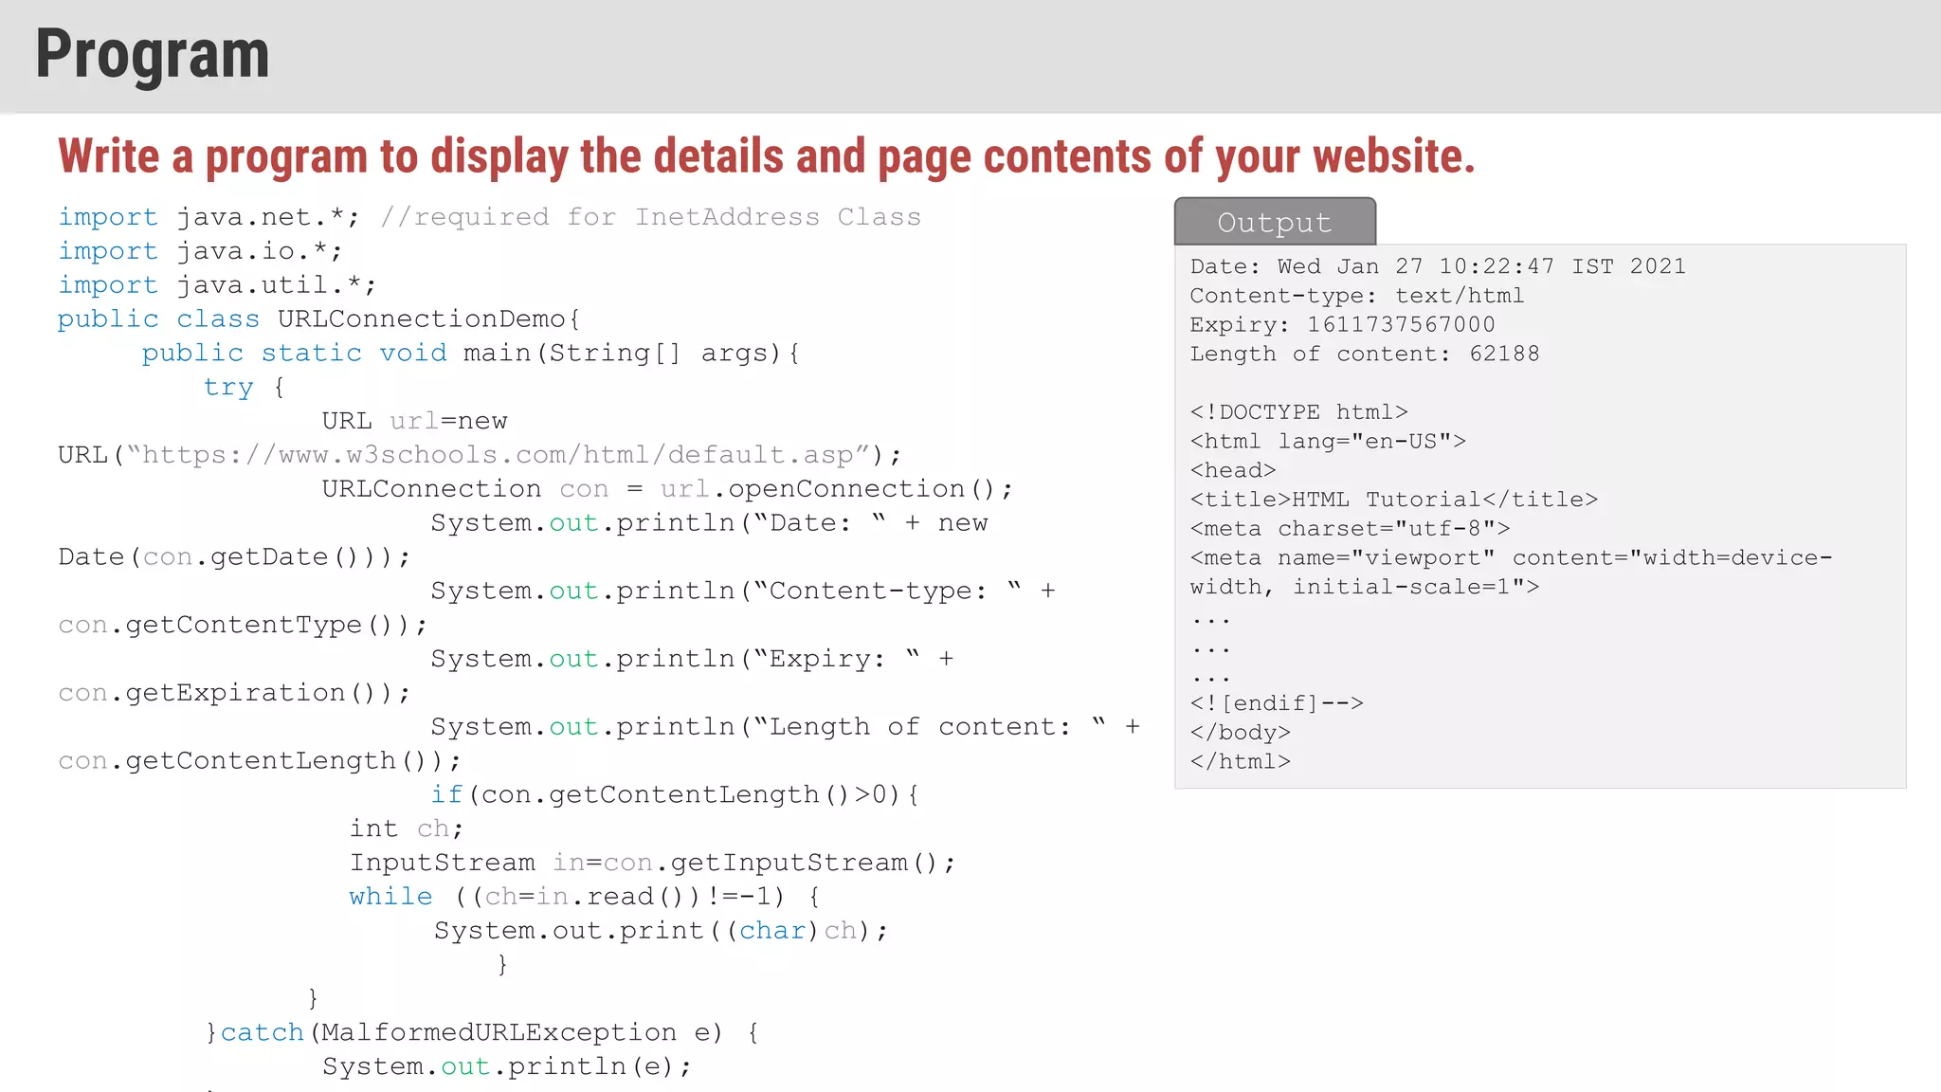Image resolution: width=1941 pixels, height=1092 pixels.
Task: Click the red program description heading
Action: pyautogui.click(x=766, y=156)
